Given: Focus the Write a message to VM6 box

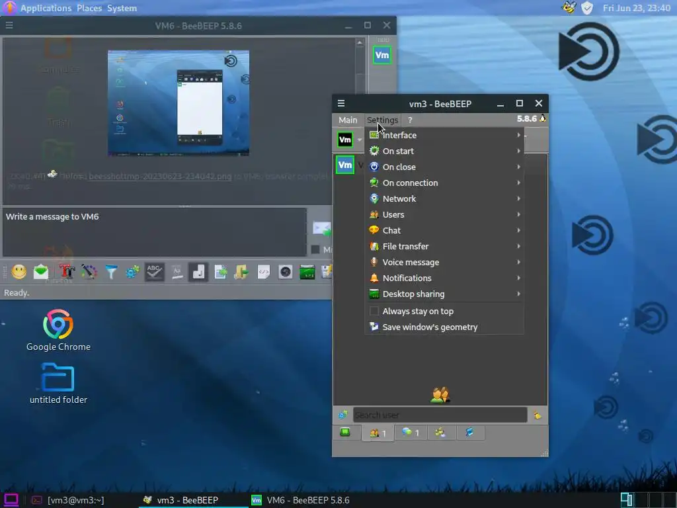Looking at the screenshot, I should tap(155, 232).
